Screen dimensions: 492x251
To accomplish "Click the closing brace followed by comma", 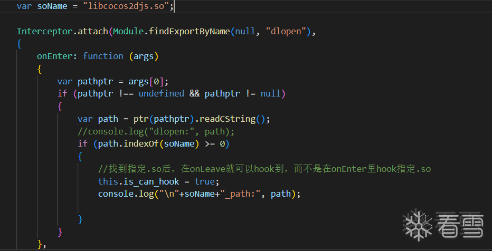I will (x=42, y=244).
